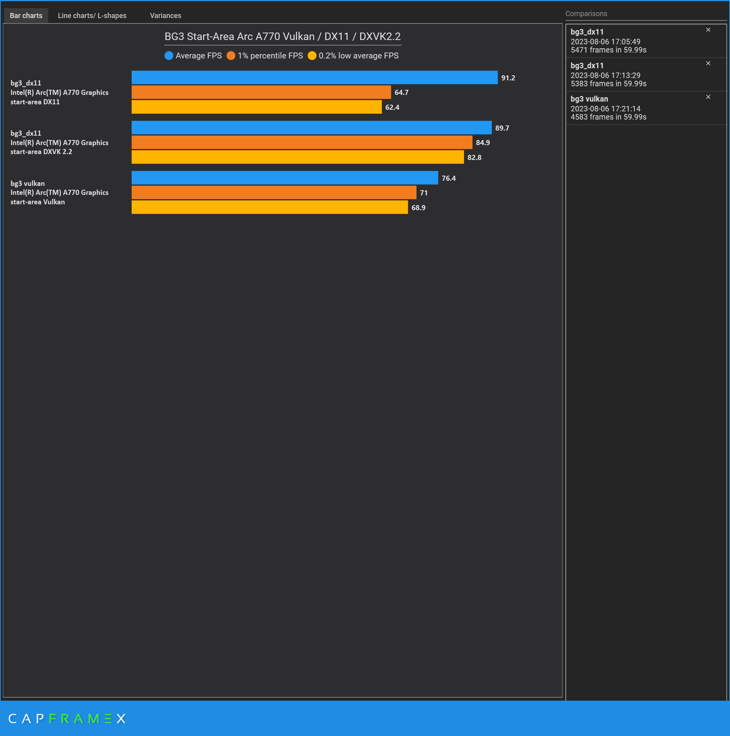Click the 91.2 average FPS blue bar
The width and height of the screenshot is (730, 736).
(x=315, y=78)
